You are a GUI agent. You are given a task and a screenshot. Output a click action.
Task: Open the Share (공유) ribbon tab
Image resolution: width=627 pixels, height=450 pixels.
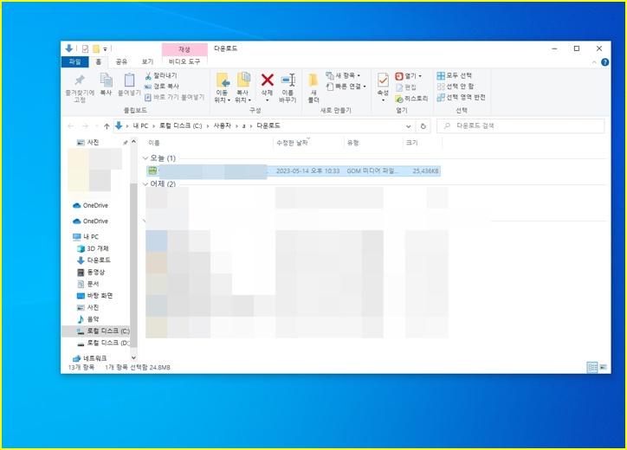[x=121, y=61]
